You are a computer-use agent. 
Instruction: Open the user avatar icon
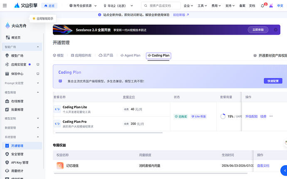point(271,6)
